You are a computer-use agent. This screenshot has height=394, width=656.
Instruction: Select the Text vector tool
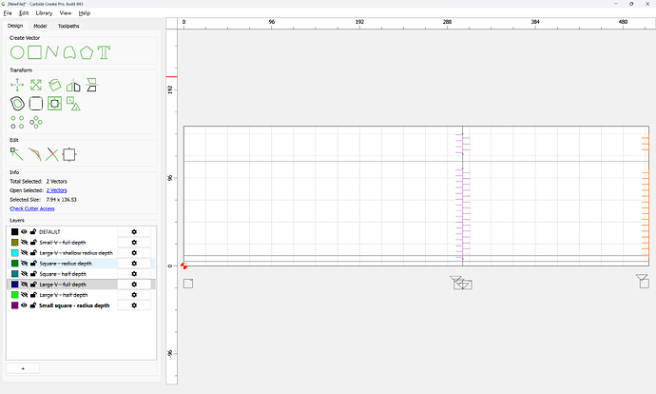[x=104, y=52]
